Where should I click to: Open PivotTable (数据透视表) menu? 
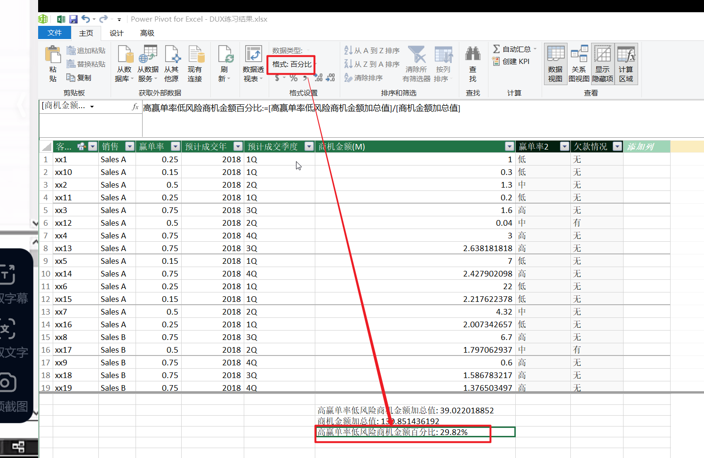(x=253, y=64)
